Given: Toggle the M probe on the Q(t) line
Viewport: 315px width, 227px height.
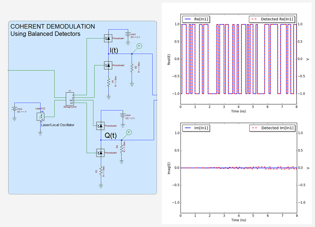Looking at the screenshot, I should (128, 132).
